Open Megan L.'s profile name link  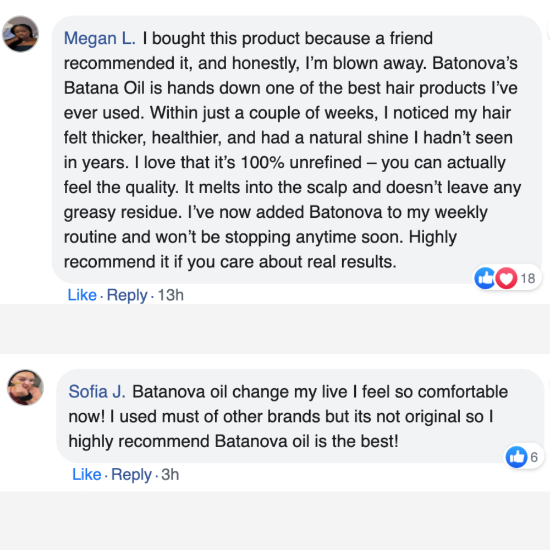click(x=98, y=38)
